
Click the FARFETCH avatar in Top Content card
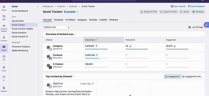pos(49,85)
